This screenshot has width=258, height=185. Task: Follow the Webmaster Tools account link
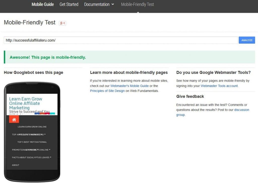tap(219, 86)
